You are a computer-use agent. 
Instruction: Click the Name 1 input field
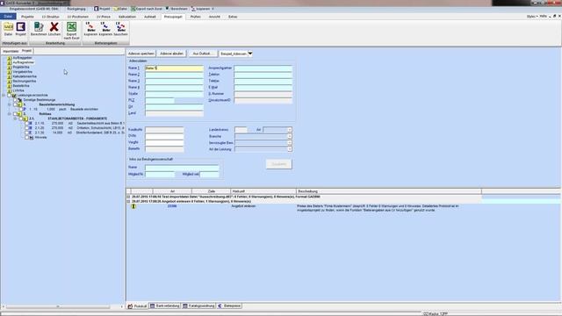click(x=174, y=68)
